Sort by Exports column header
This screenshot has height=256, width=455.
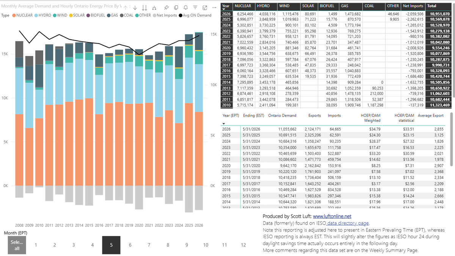point(314,116)
